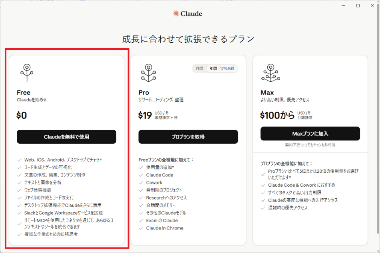Click the page heading 成長に合わせて拡張できるプラン

(x=188, y=39)
